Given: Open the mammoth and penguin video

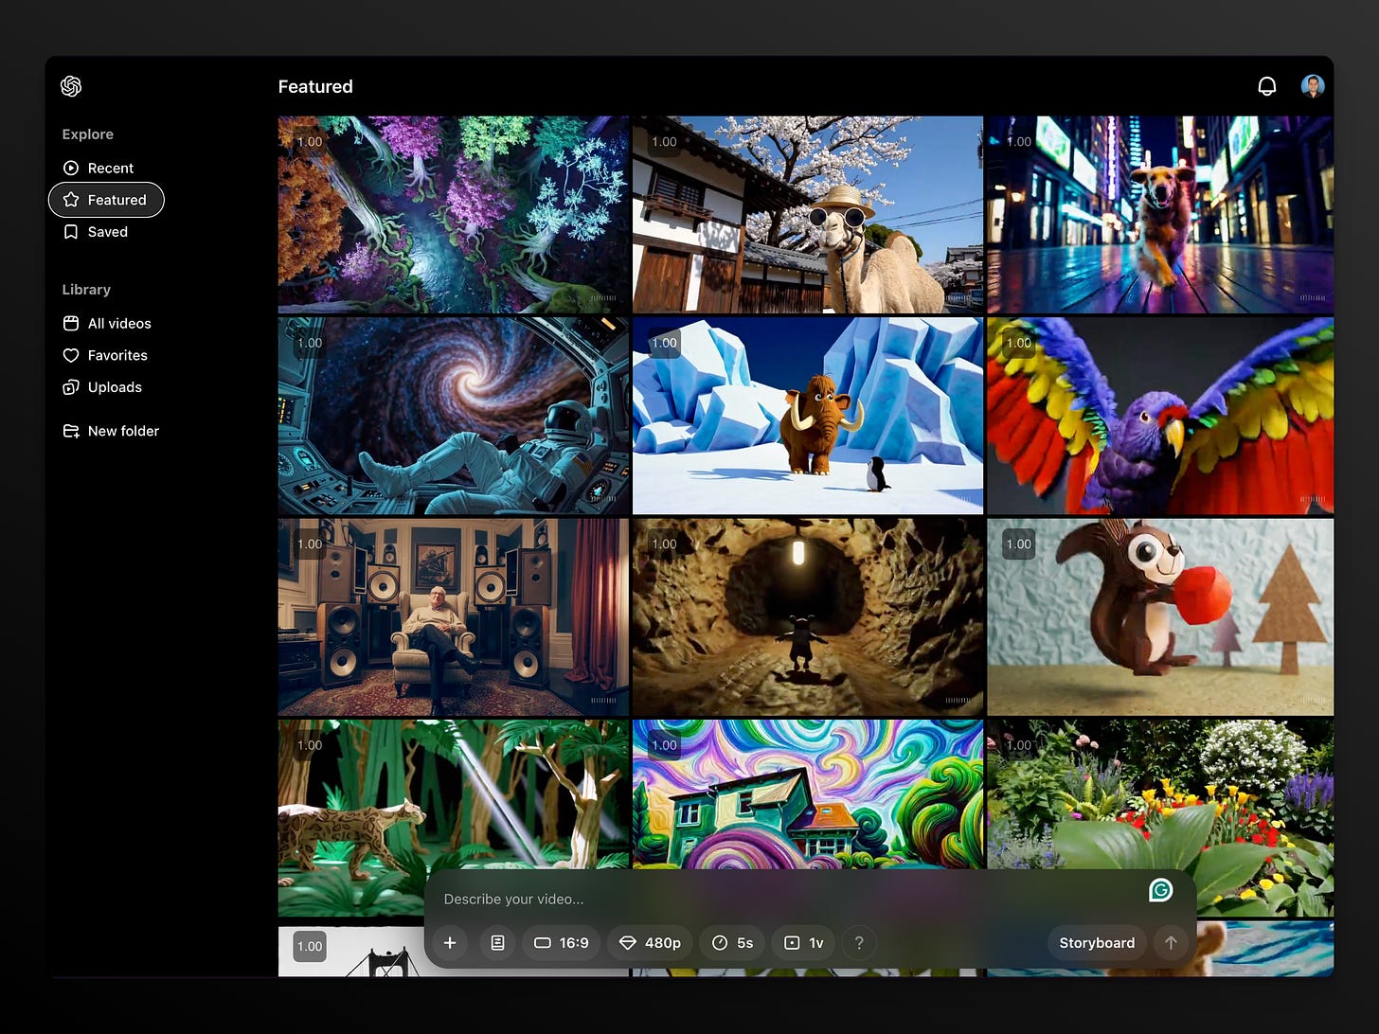Looking at the screenshot, I should [808, 416].
